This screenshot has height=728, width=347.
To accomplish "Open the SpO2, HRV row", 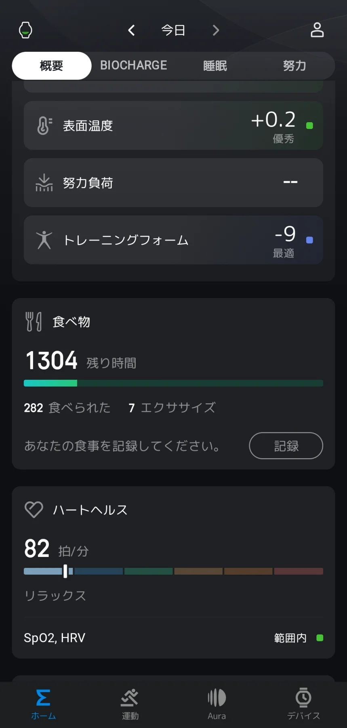I will (x=173, y=638).
